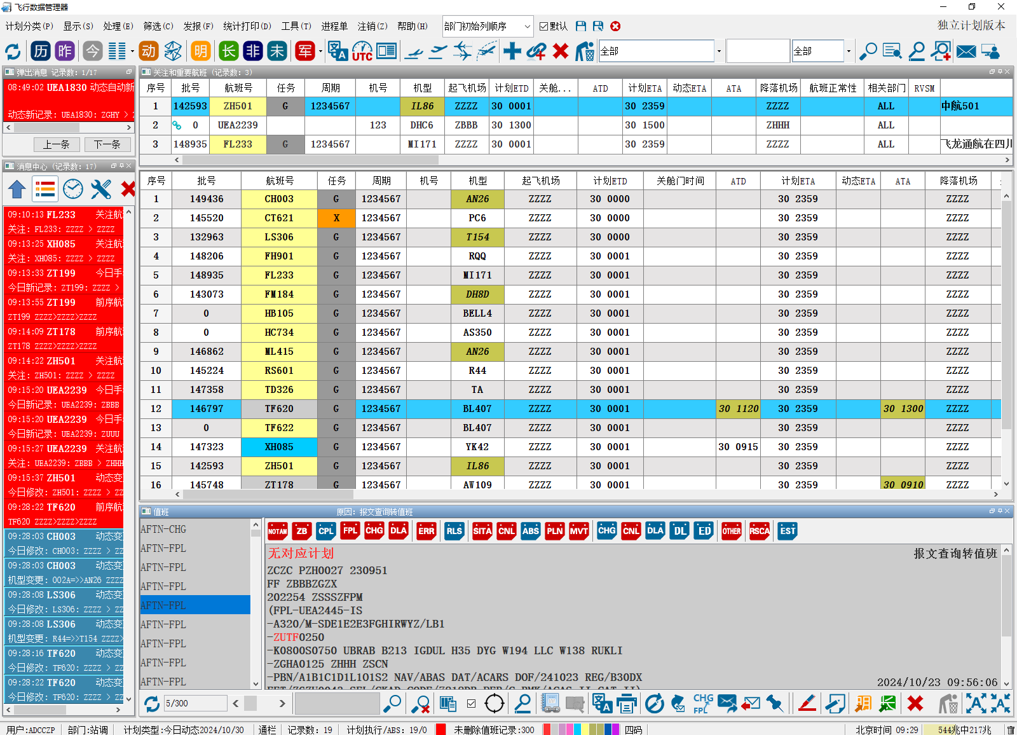Click the clock icon in message center
Viewport: 1017px width, 735px height.
pyautogui.click(x=73, y=189)
